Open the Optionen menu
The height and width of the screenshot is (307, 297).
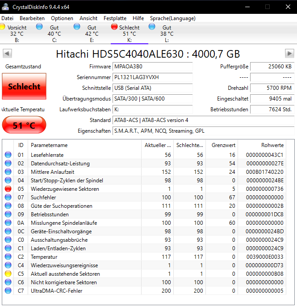(x=62, y=18)
